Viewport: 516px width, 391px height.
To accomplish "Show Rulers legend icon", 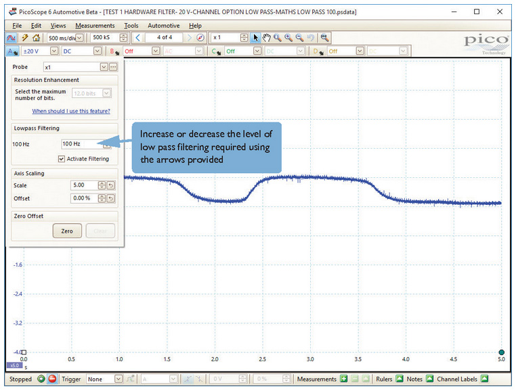I will pyautogui.click(x=399, y=379).
